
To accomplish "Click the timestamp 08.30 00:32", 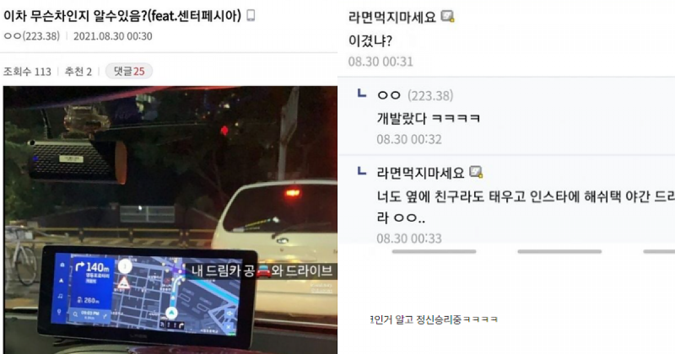I will pos(409,139).
